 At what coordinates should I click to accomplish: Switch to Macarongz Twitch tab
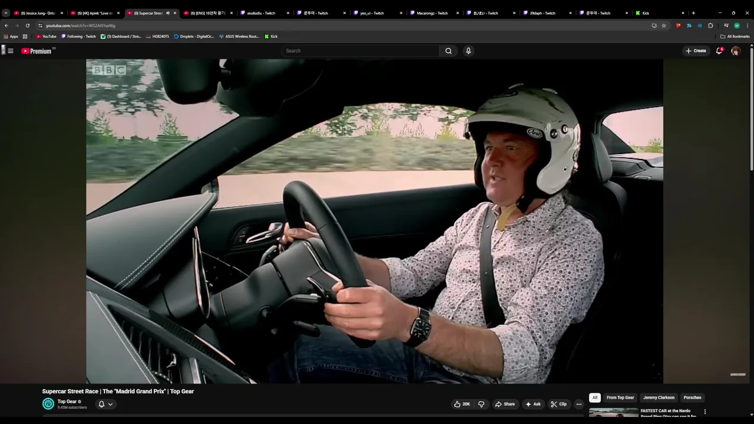point(434,13)
